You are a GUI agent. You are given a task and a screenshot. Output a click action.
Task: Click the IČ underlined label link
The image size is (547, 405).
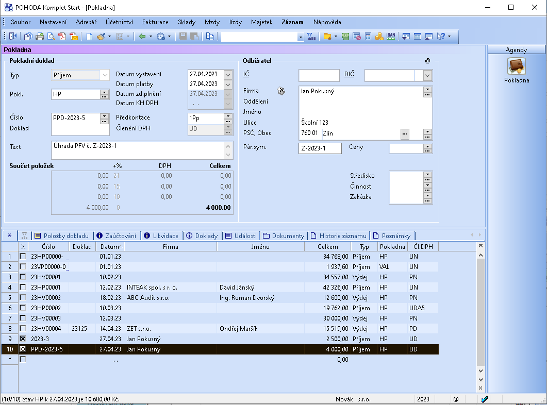click(246, 74)
